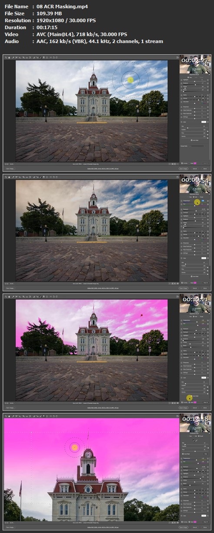Image resolution: width=214 pixels, height=533 pixels.
Task: Click Blacks plus icon in 00:13:48 frame
Action: (x=208, y=484)
